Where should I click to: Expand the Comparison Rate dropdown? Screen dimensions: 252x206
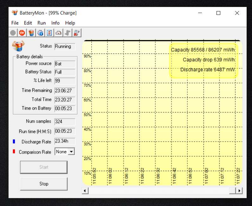coord(72,152)
